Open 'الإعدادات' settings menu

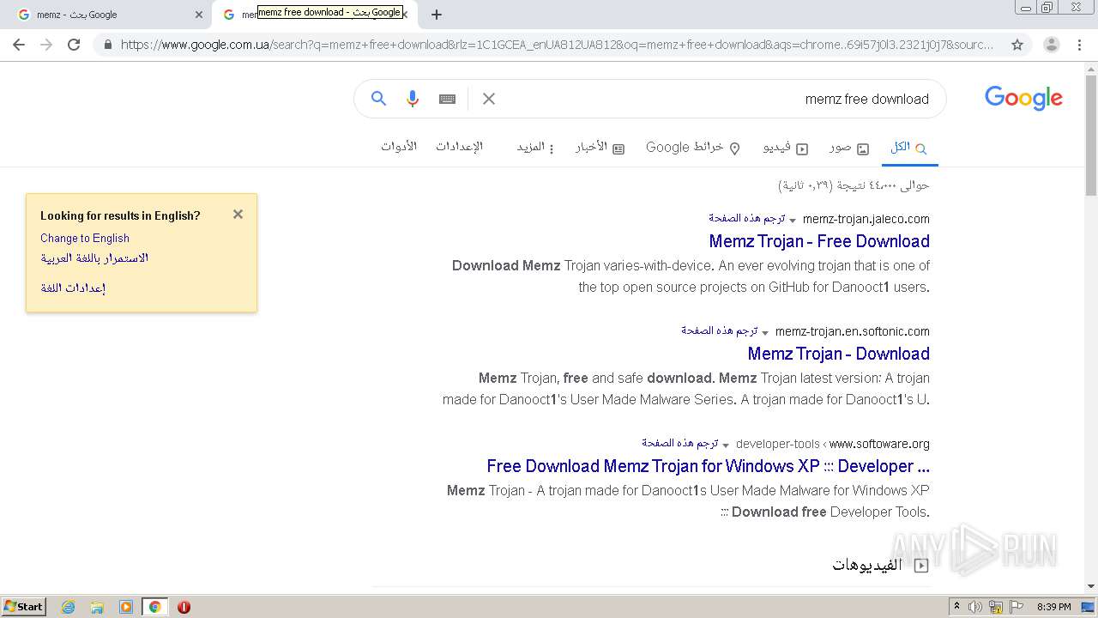click(x=459, y=147)
